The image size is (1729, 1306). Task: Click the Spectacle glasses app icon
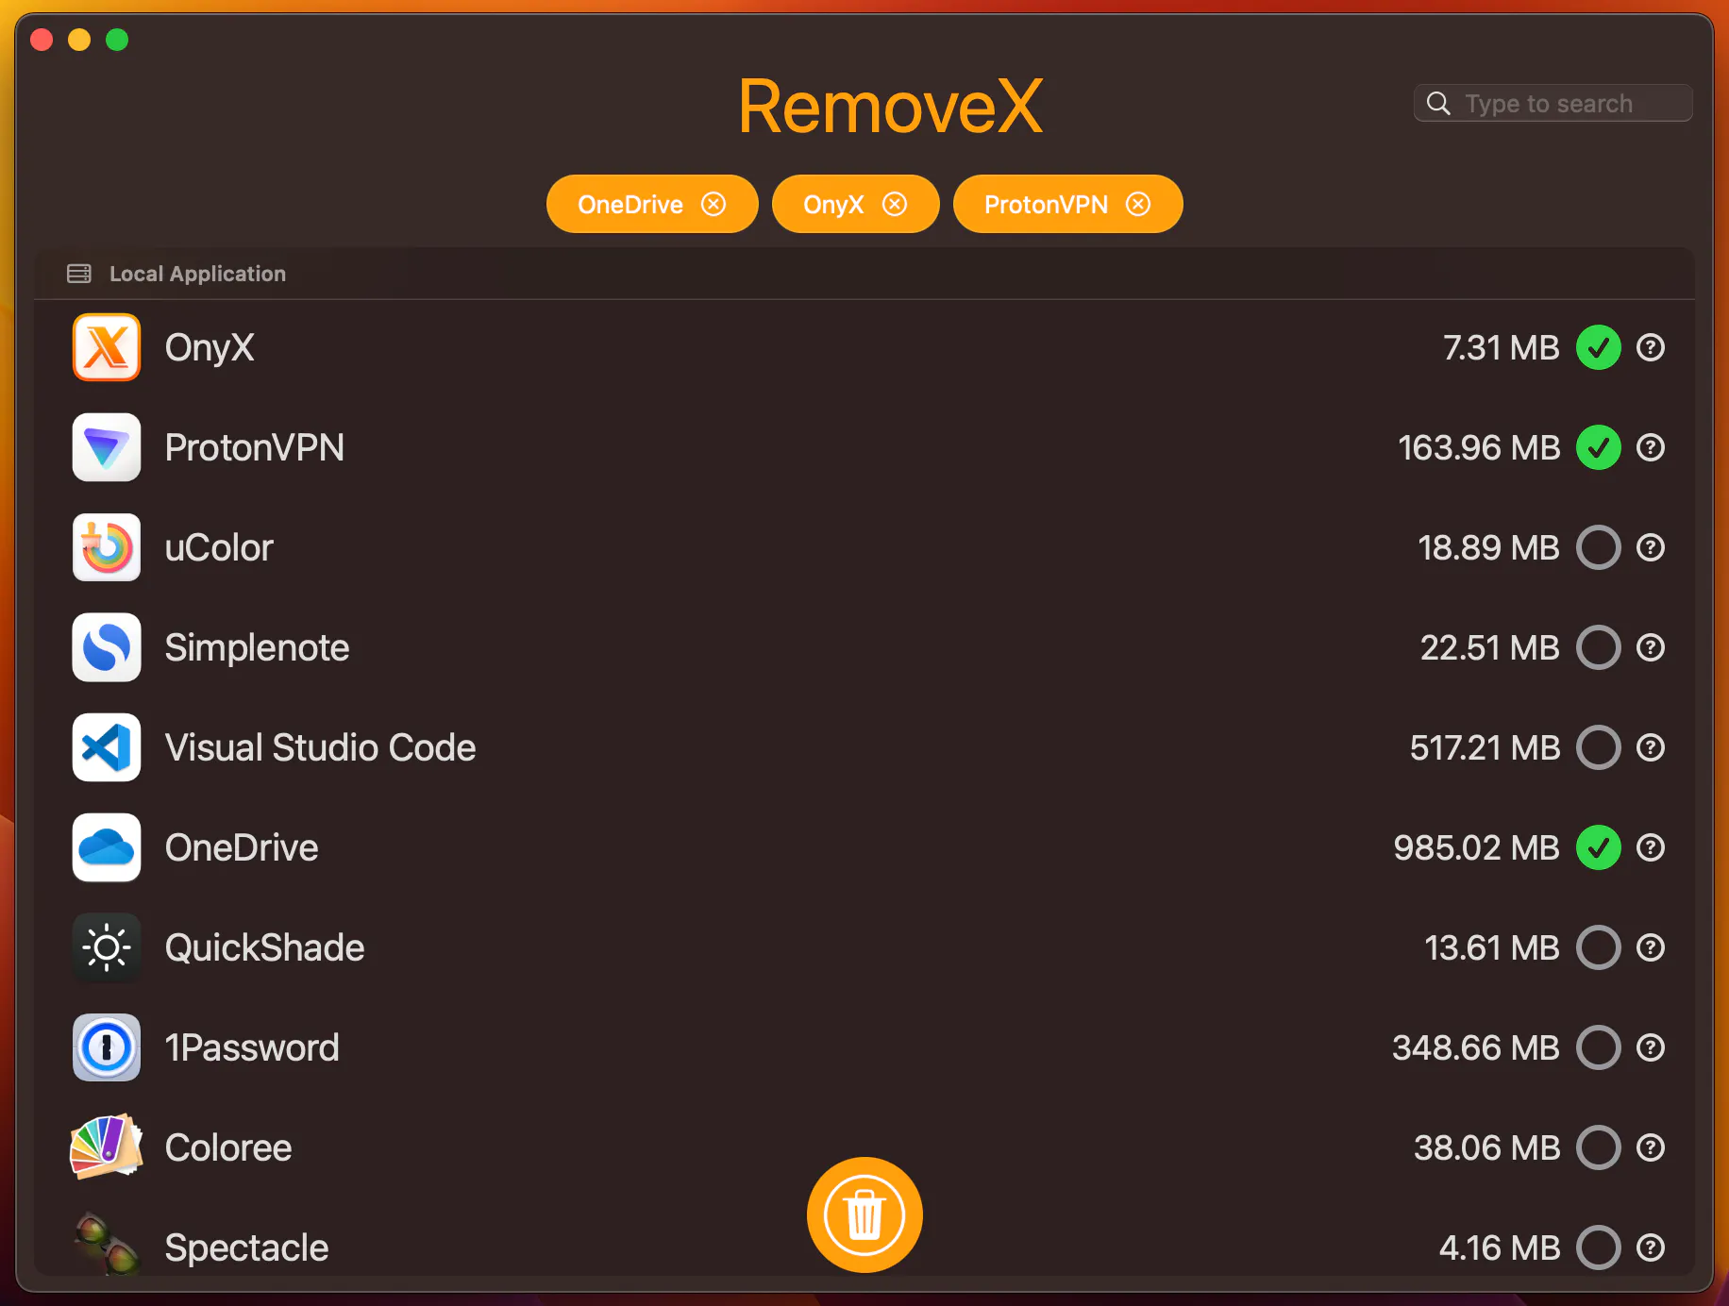107,1244
